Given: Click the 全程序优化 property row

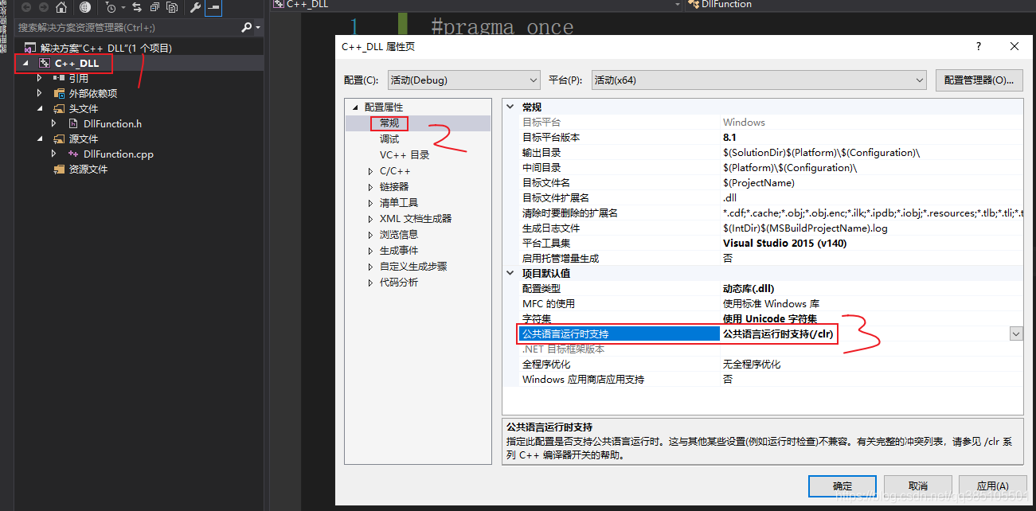Looking at the screenshot, I should 770,364.
